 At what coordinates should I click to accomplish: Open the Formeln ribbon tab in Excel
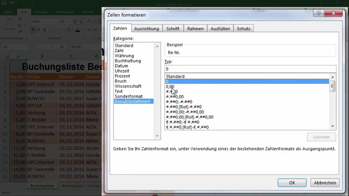(87, 12)
